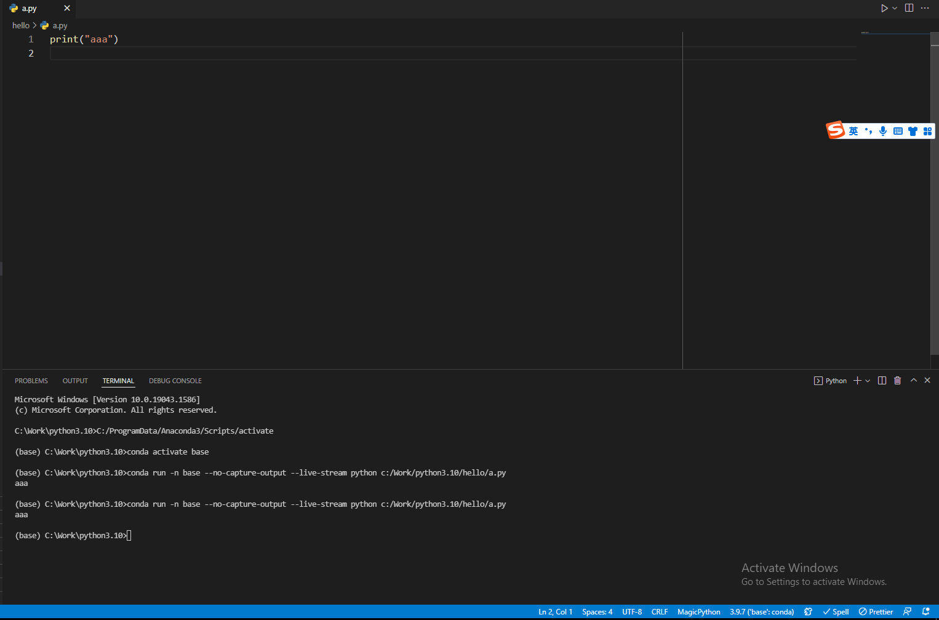The image size is (939, 620).
Task: Click the Microsoft Windows version line
Action: coord(107,400)
